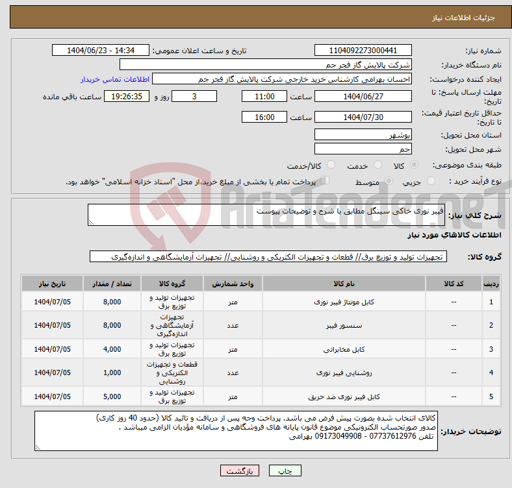The height and width of the screenshot is (488, 512).
Task: Select item name کابل فیبر نوری ضد حریق
Action: [x=344, y=396]
